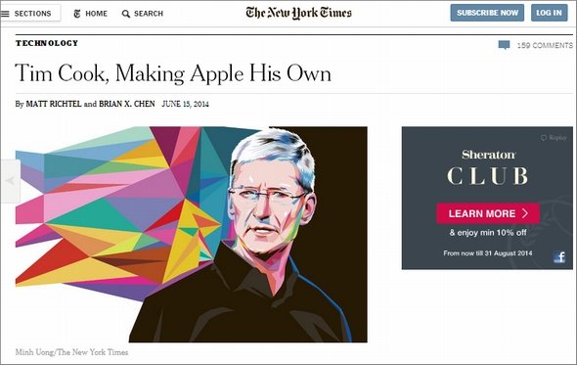Click the Learn More ad button
Image resolution: width=577 pixels, height=365 pixels.
(488, 213)
